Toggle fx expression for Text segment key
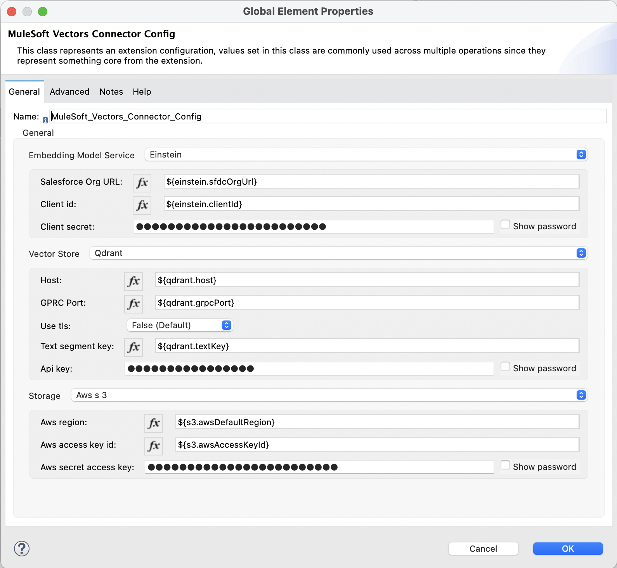Image resolution: width=617 pixels, height=568 pixels. (x=133, y=347)
